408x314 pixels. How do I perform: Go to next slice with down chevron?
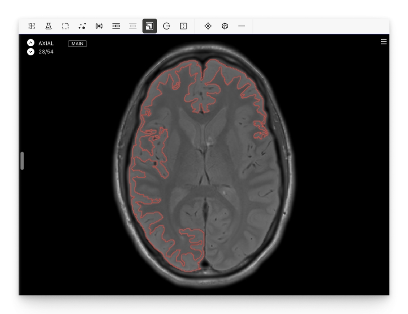(x=30, y=52)
